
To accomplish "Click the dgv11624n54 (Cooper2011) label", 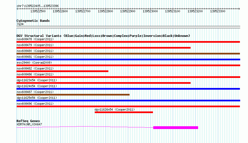I will (37, 86).
